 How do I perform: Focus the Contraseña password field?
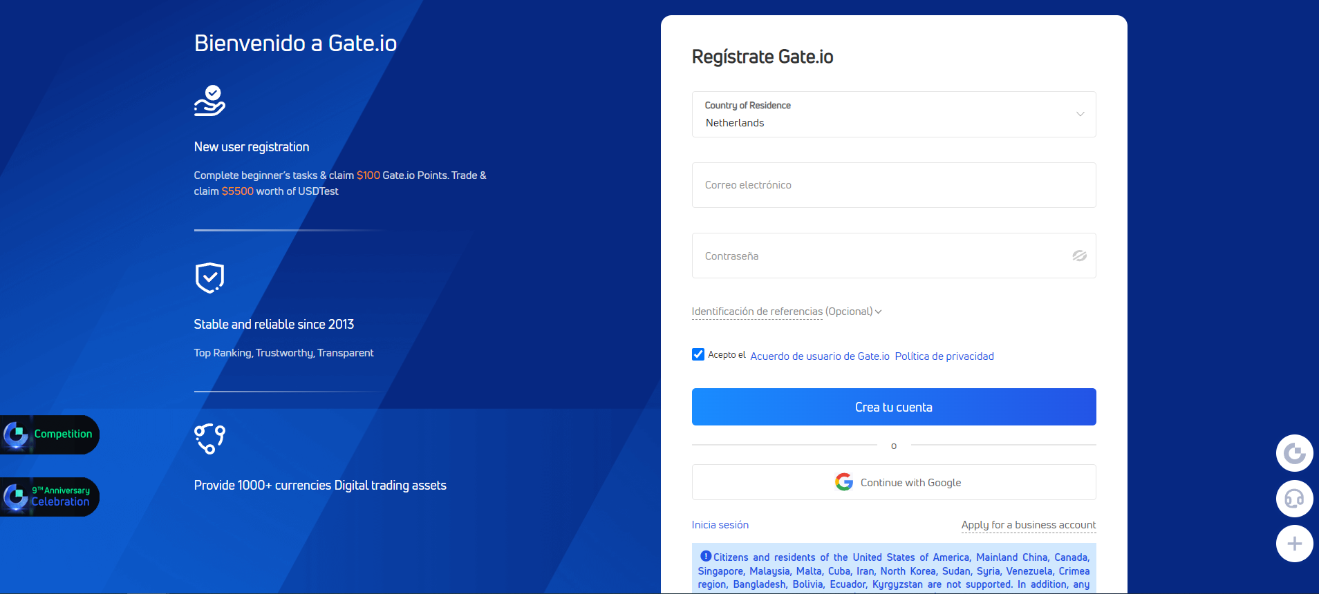click(894, 256)
